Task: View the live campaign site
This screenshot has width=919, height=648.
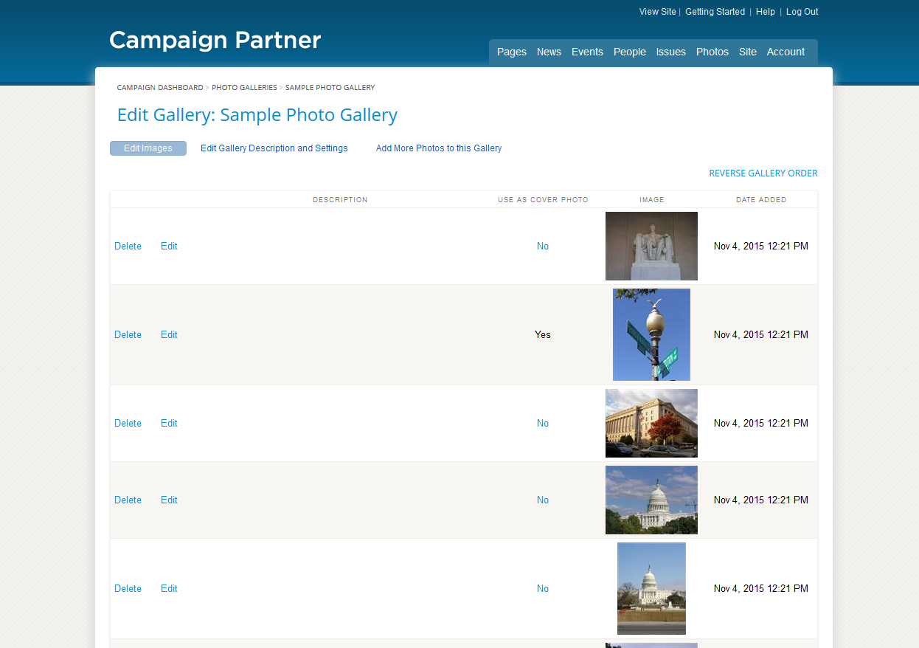Action: (657, 11)
